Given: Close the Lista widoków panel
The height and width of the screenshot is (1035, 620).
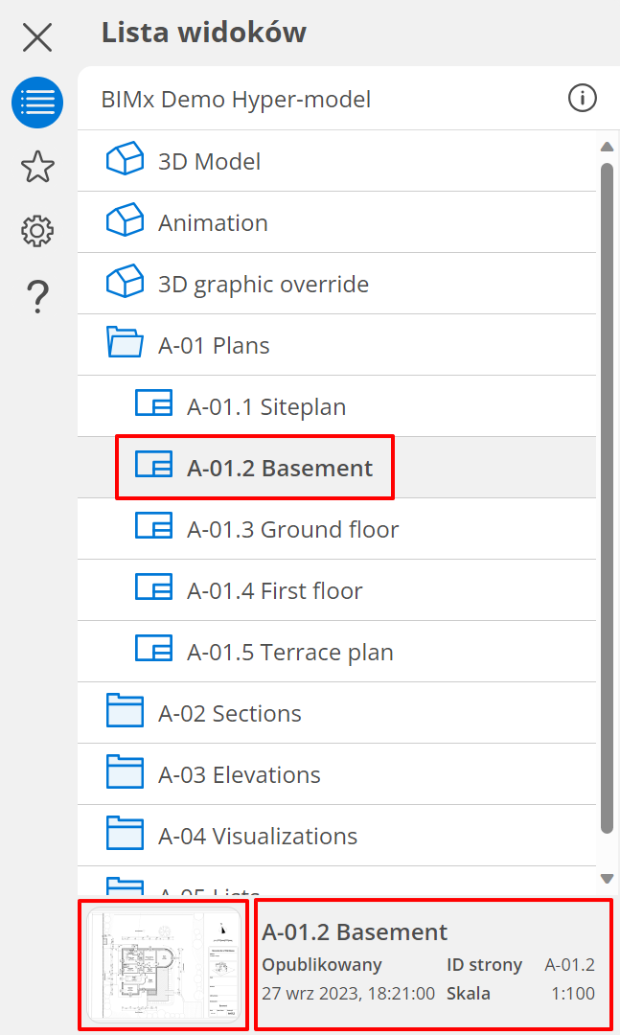Looking at the screenshot, I should (37, 37).
